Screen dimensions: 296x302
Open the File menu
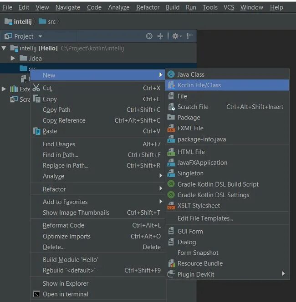[x=7, y=7]
